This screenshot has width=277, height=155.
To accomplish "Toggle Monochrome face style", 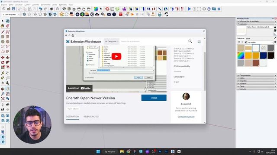I will click(55, 14).
